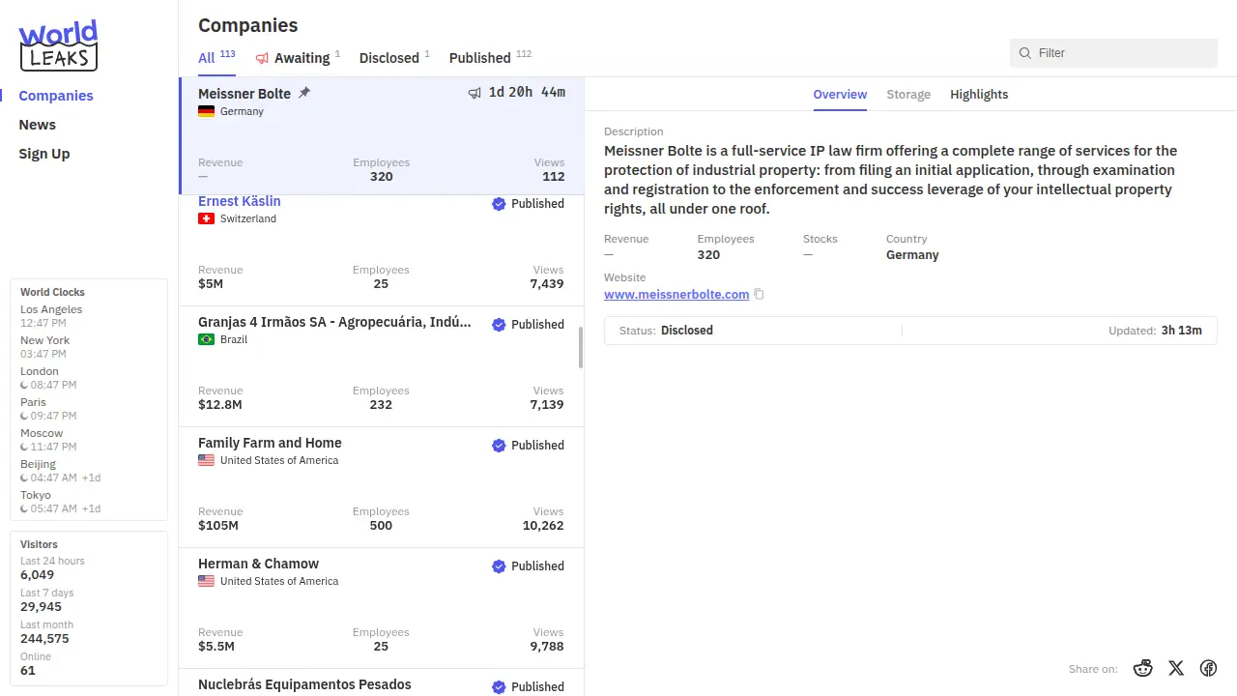Select the Disclosed companies tab
The image size is (1237, 696).
click(389, 58)
